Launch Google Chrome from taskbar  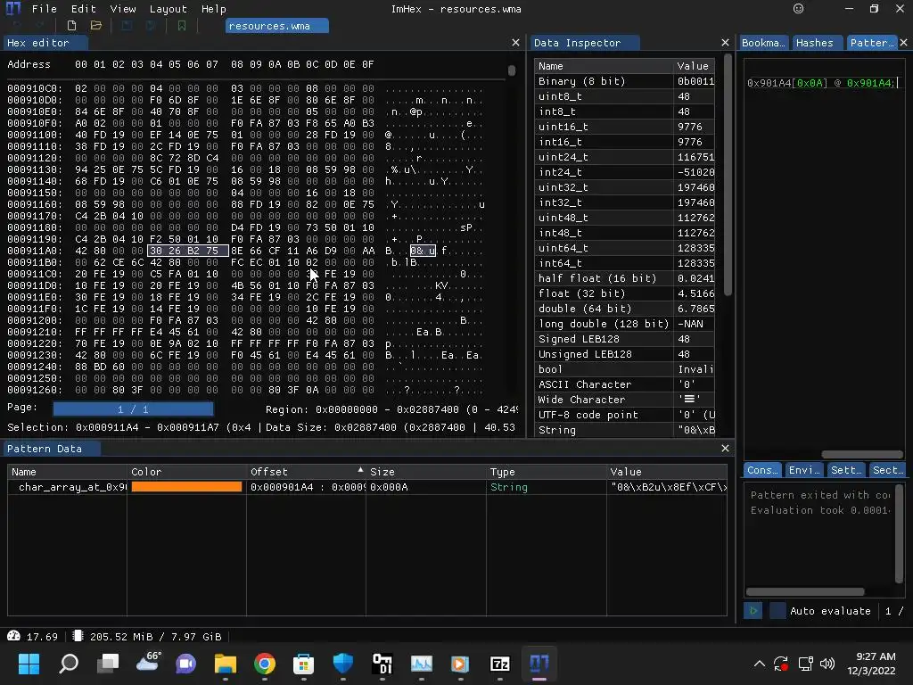coord(264,663)
